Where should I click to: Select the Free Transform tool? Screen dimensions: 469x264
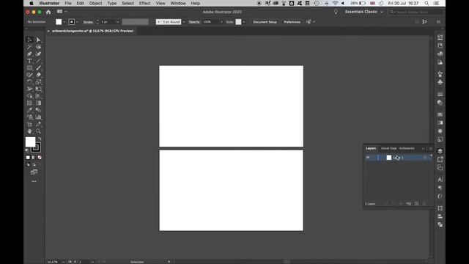(38, 89)
